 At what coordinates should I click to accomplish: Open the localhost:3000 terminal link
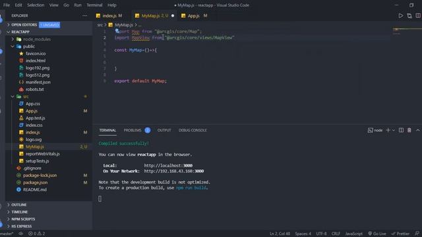click(x=168, y=165)
